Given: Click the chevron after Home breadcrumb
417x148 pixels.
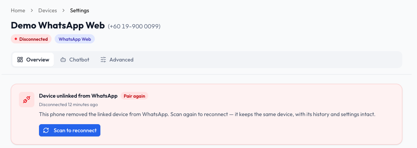Looking at the screenshot, I should point(32,11).
